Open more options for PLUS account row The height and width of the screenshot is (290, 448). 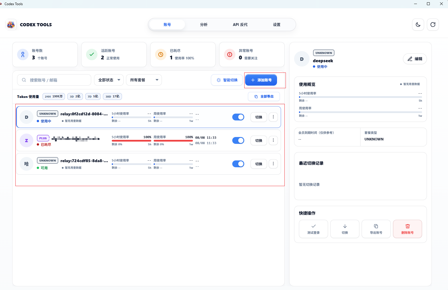273,140
